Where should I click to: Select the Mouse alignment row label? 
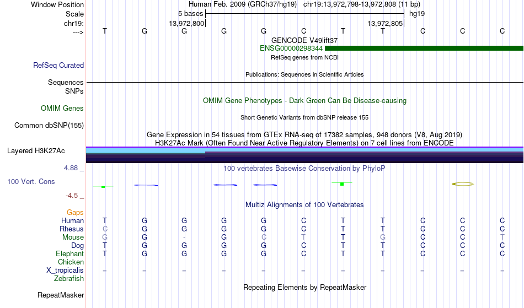click(x=73, y=237)
